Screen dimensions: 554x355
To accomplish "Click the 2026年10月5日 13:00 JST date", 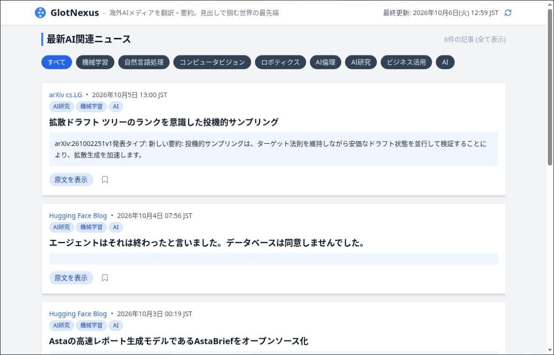I will 130,95.
